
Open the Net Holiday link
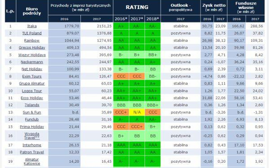click(32, 69)
